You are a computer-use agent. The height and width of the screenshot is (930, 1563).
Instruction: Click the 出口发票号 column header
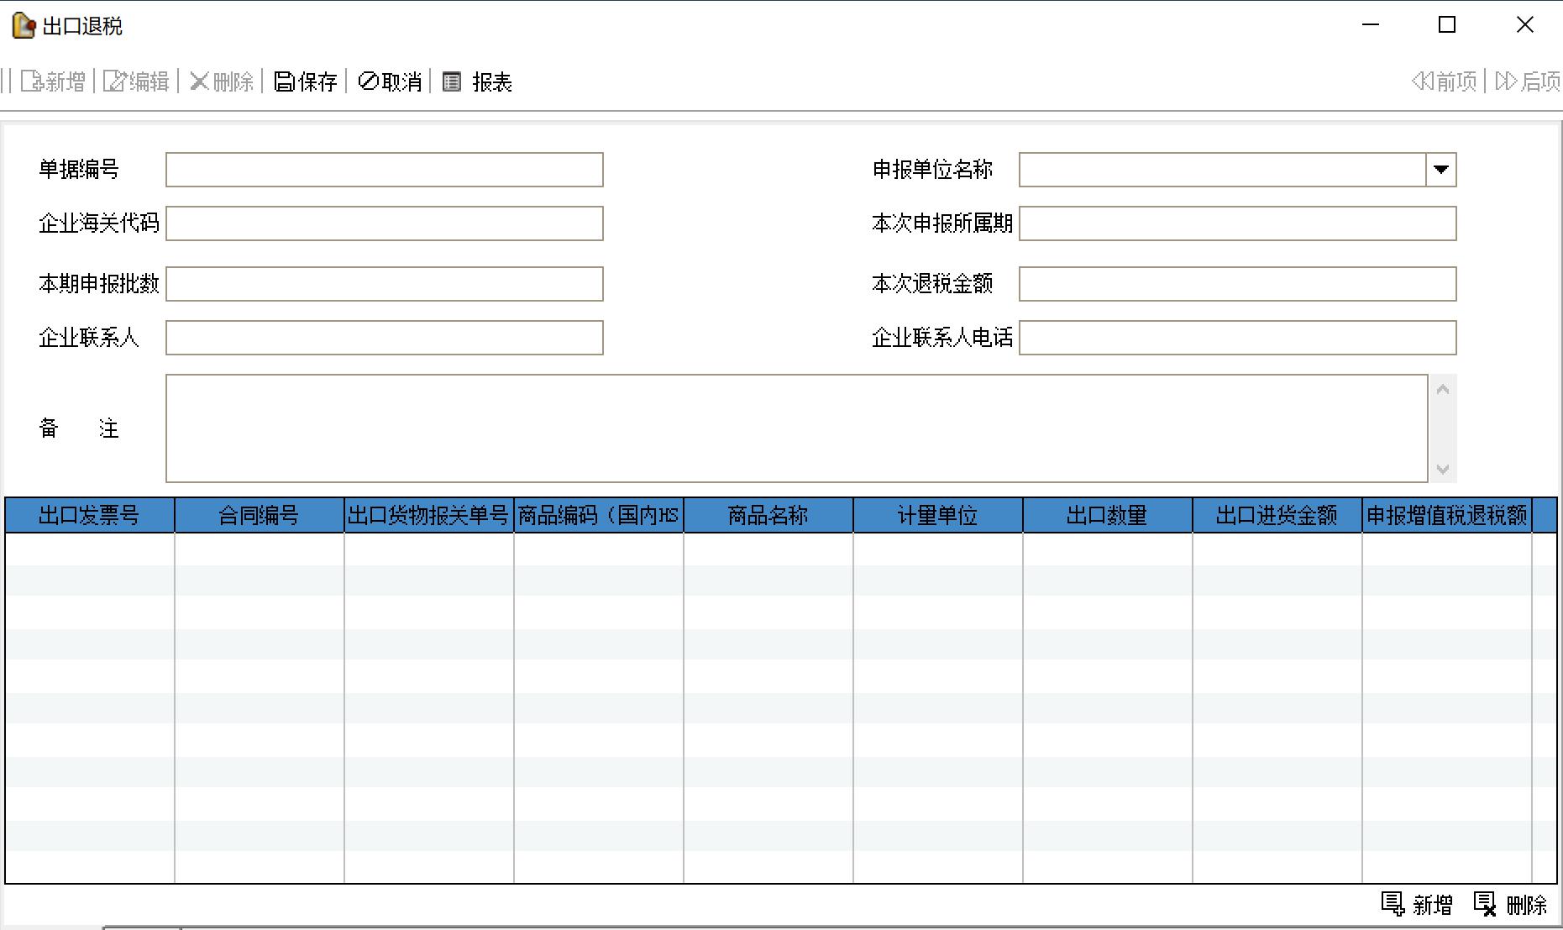tap(90, 515)
